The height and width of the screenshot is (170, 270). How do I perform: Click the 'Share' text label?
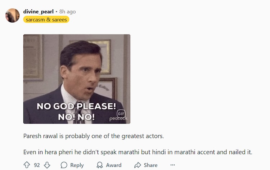(151, 165)
